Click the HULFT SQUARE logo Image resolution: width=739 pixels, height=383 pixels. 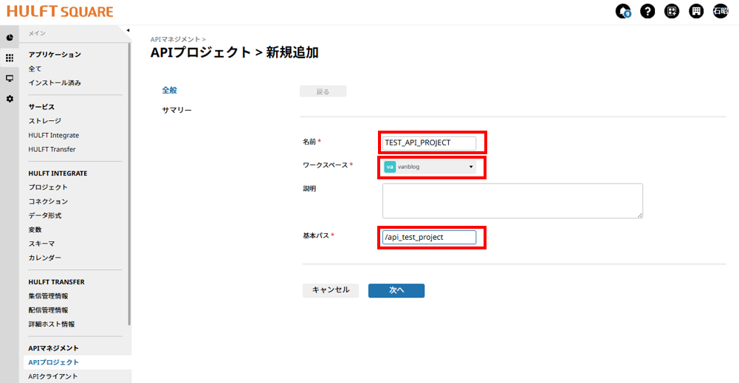coord(60,12)
